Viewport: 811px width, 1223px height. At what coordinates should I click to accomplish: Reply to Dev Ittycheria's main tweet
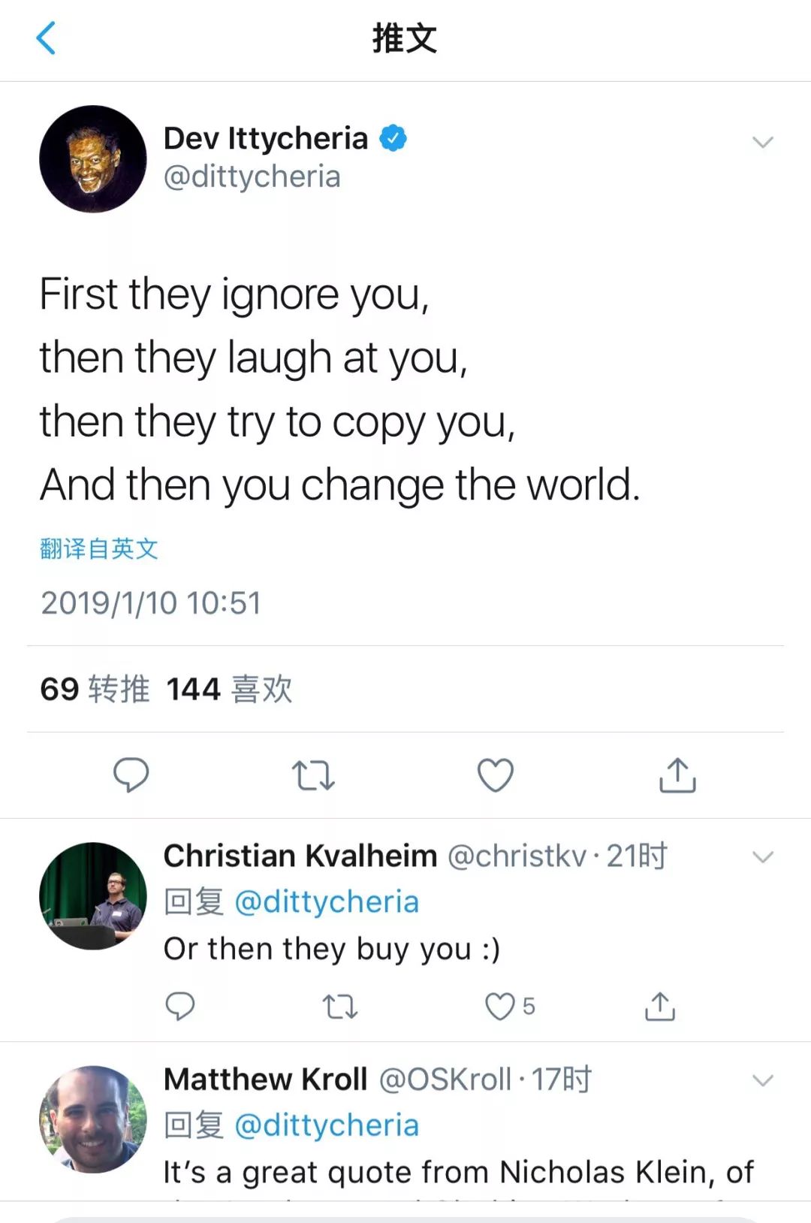pos(131,775)
